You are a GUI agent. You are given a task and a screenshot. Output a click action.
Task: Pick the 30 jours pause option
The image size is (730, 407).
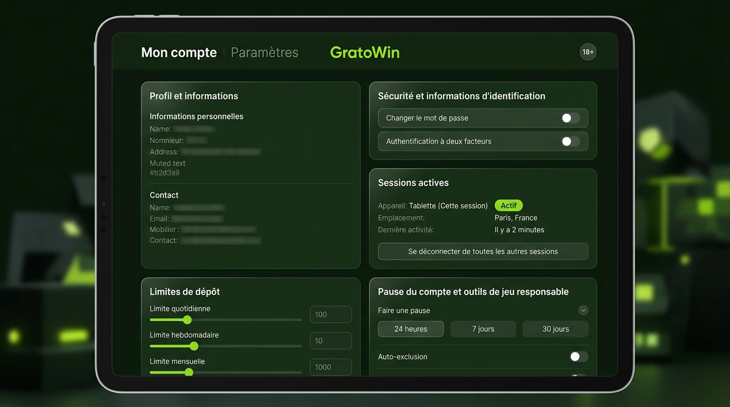pyautogui.click(x=555, y=329)
